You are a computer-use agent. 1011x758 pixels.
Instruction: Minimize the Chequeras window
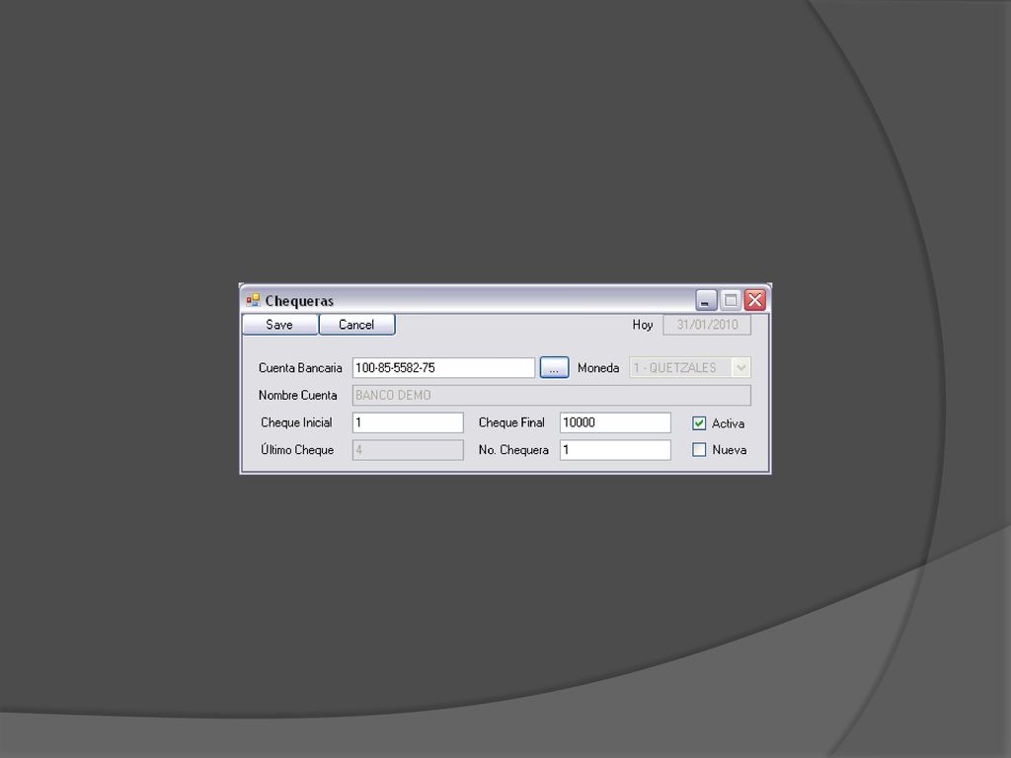(706, 300)
